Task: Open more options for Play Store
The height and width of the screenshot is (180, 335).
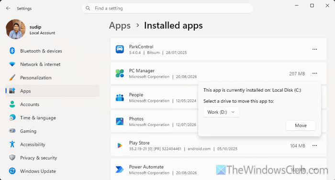Action: pos(314,146)
